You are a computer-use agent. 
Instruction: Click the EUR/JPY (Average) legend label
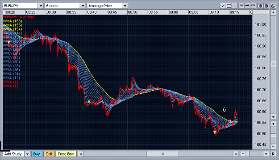coord(19,17)
